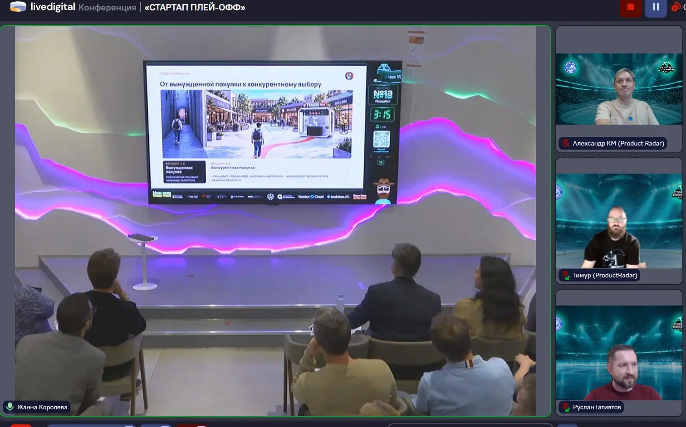The image size is (686, 427).
Task: Click the green microphone icon beside Жанна Королева
Action: point(10,407)
